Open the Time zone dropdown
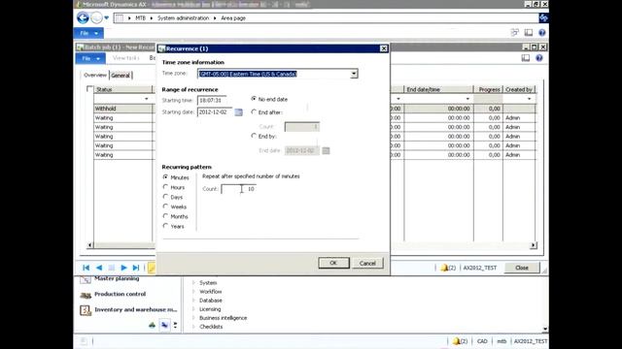 354,74
